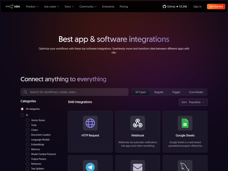Image resolution: width=228 pixels, height=171 pixels.
Task: Switch to the Regular tab
Action: click(x=159, y=92)
